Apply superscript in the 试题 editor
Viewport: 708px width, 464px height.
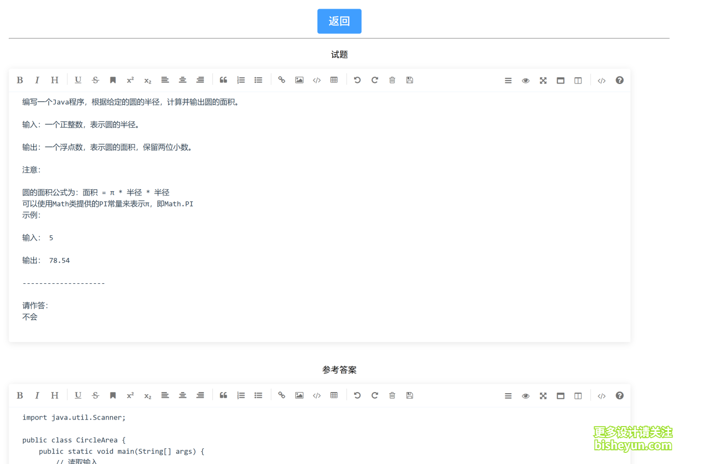[x=130, y=80]
